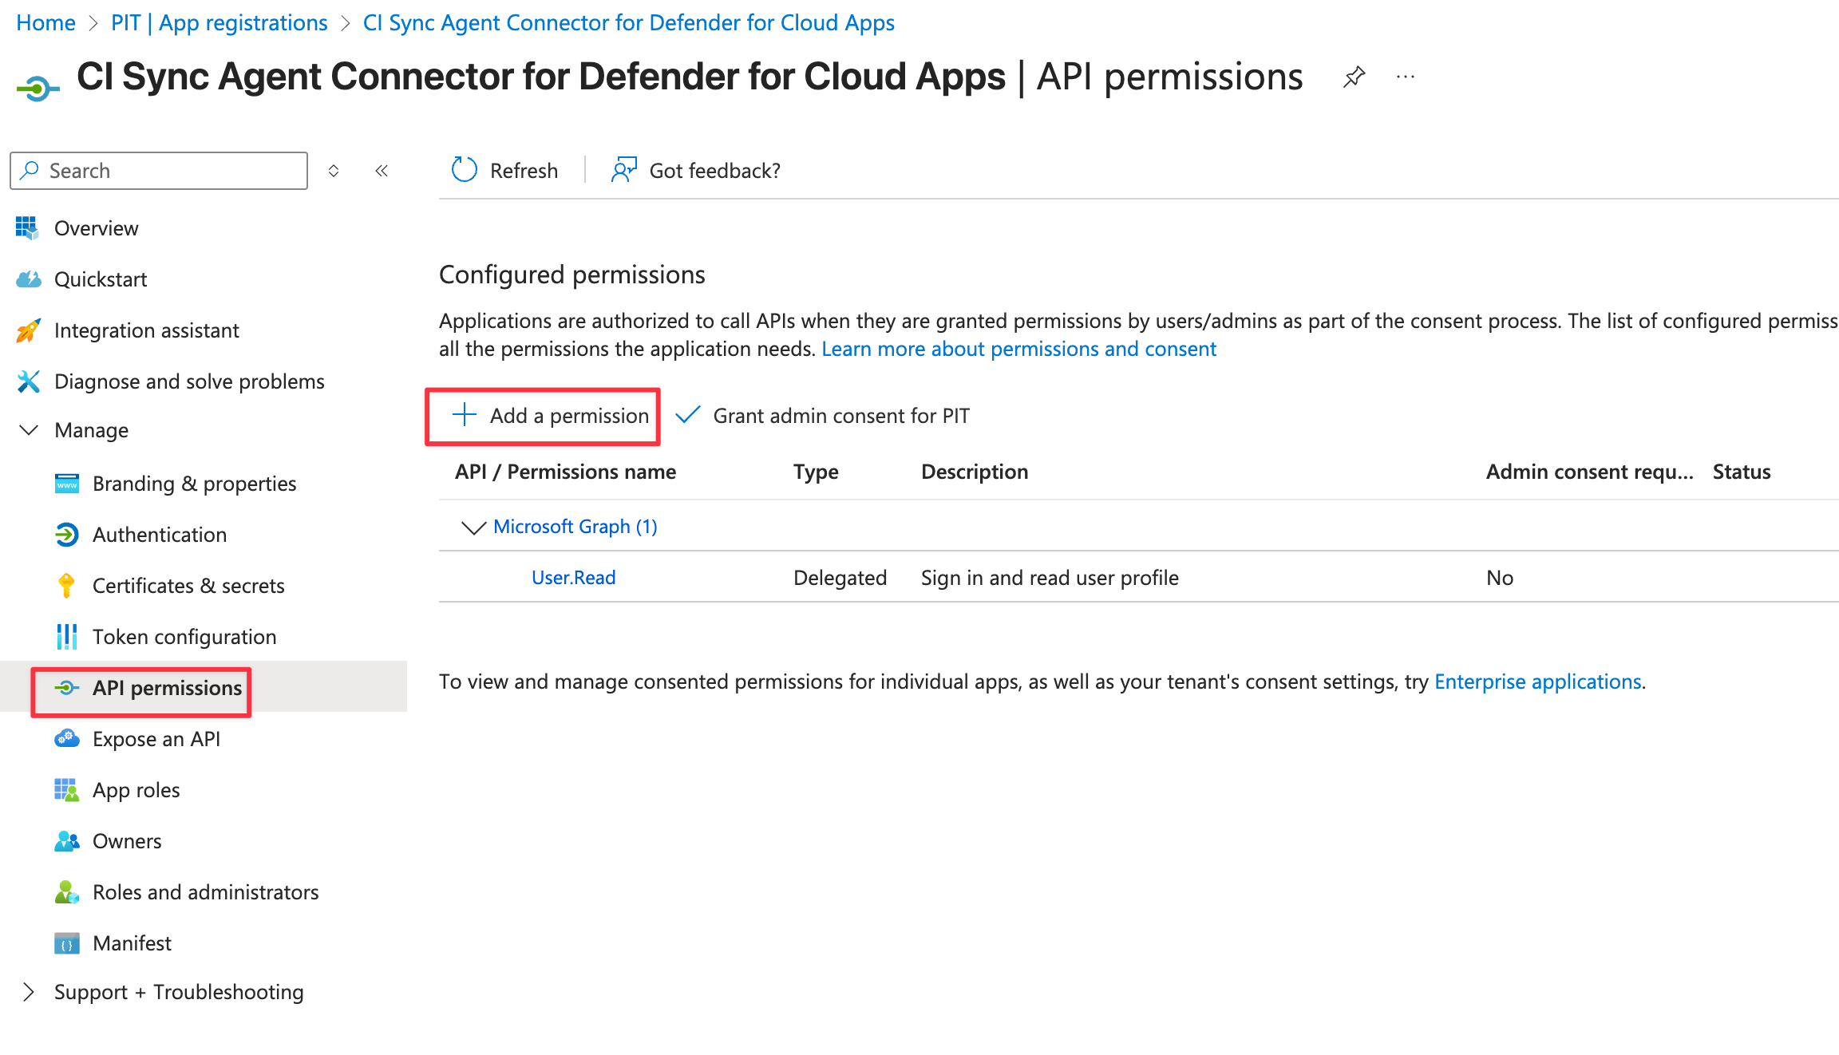
Task: Click the Roles and administrators icon
Action: pyautogui.click(x=67, y=892)
